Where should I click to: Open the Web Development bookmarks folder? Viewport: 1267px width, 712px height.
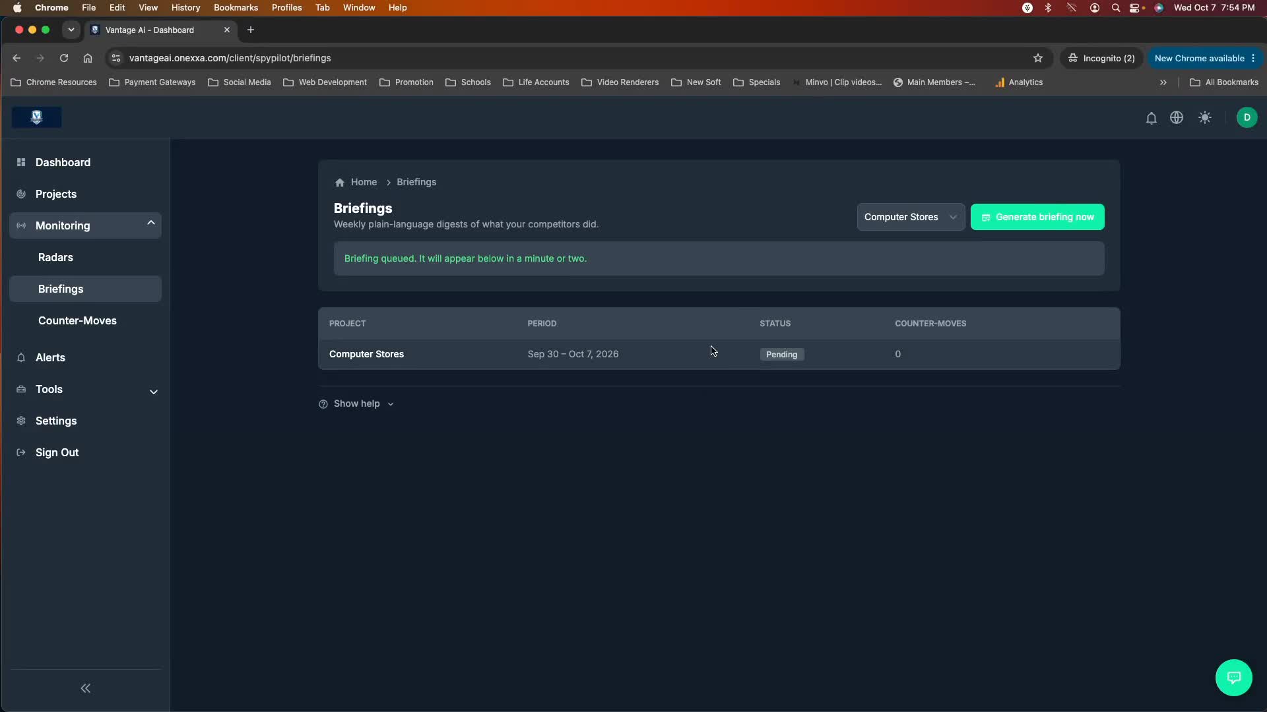(325, 82)
